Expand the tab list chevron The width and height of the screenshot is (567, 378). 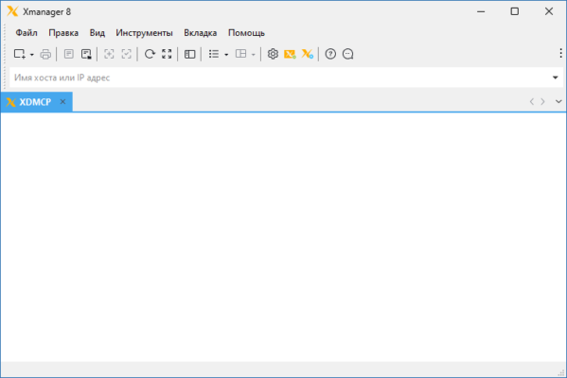pos(558,102)
